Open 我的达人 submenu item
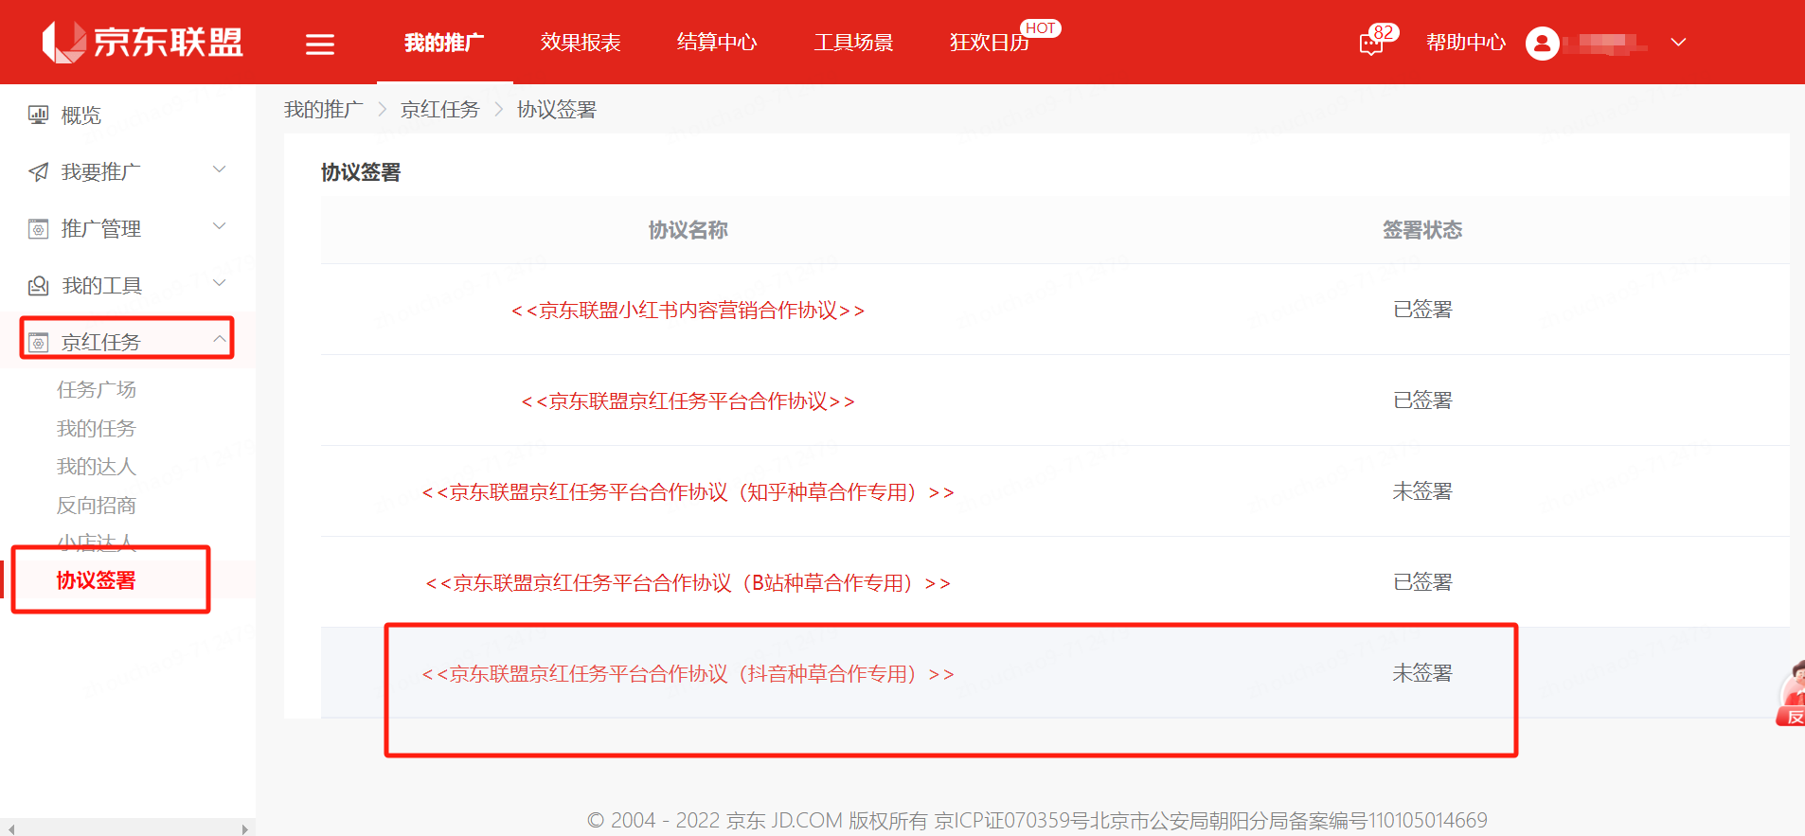Viewport: 1805px width, 836px height. 96,467
